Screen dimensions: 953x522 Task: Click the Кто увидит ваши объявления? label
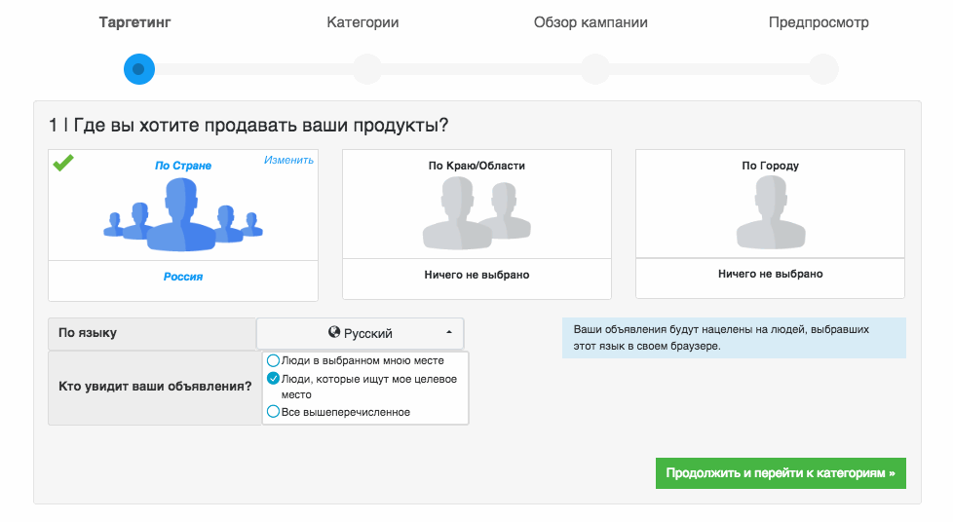click(x=155, y=386)
